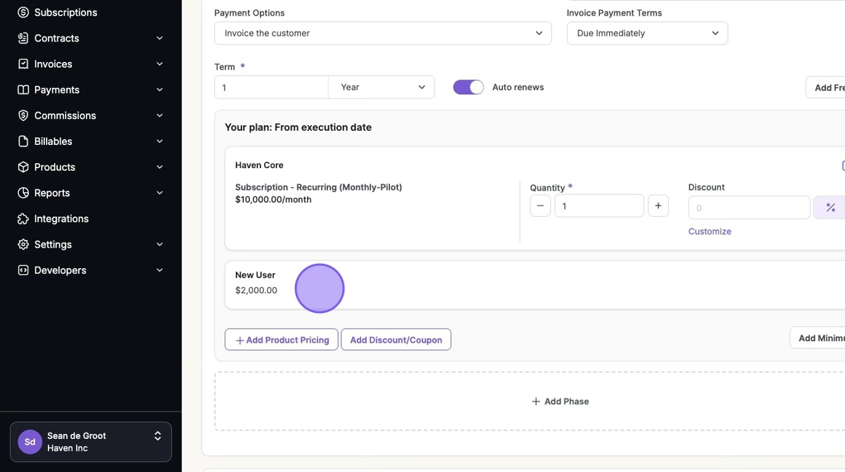
Task: Open the Payment Options dropdown
Action: click(x=382, y=33)
